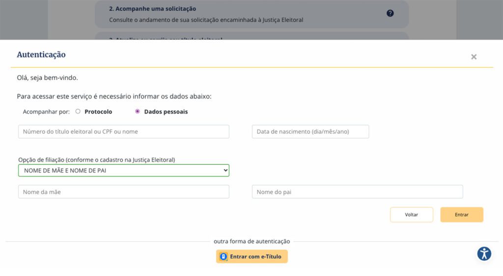Click the 'Acompanhe uma solicitação' heading
Screen dimensions: 503x276
click(x=152, y=9)
